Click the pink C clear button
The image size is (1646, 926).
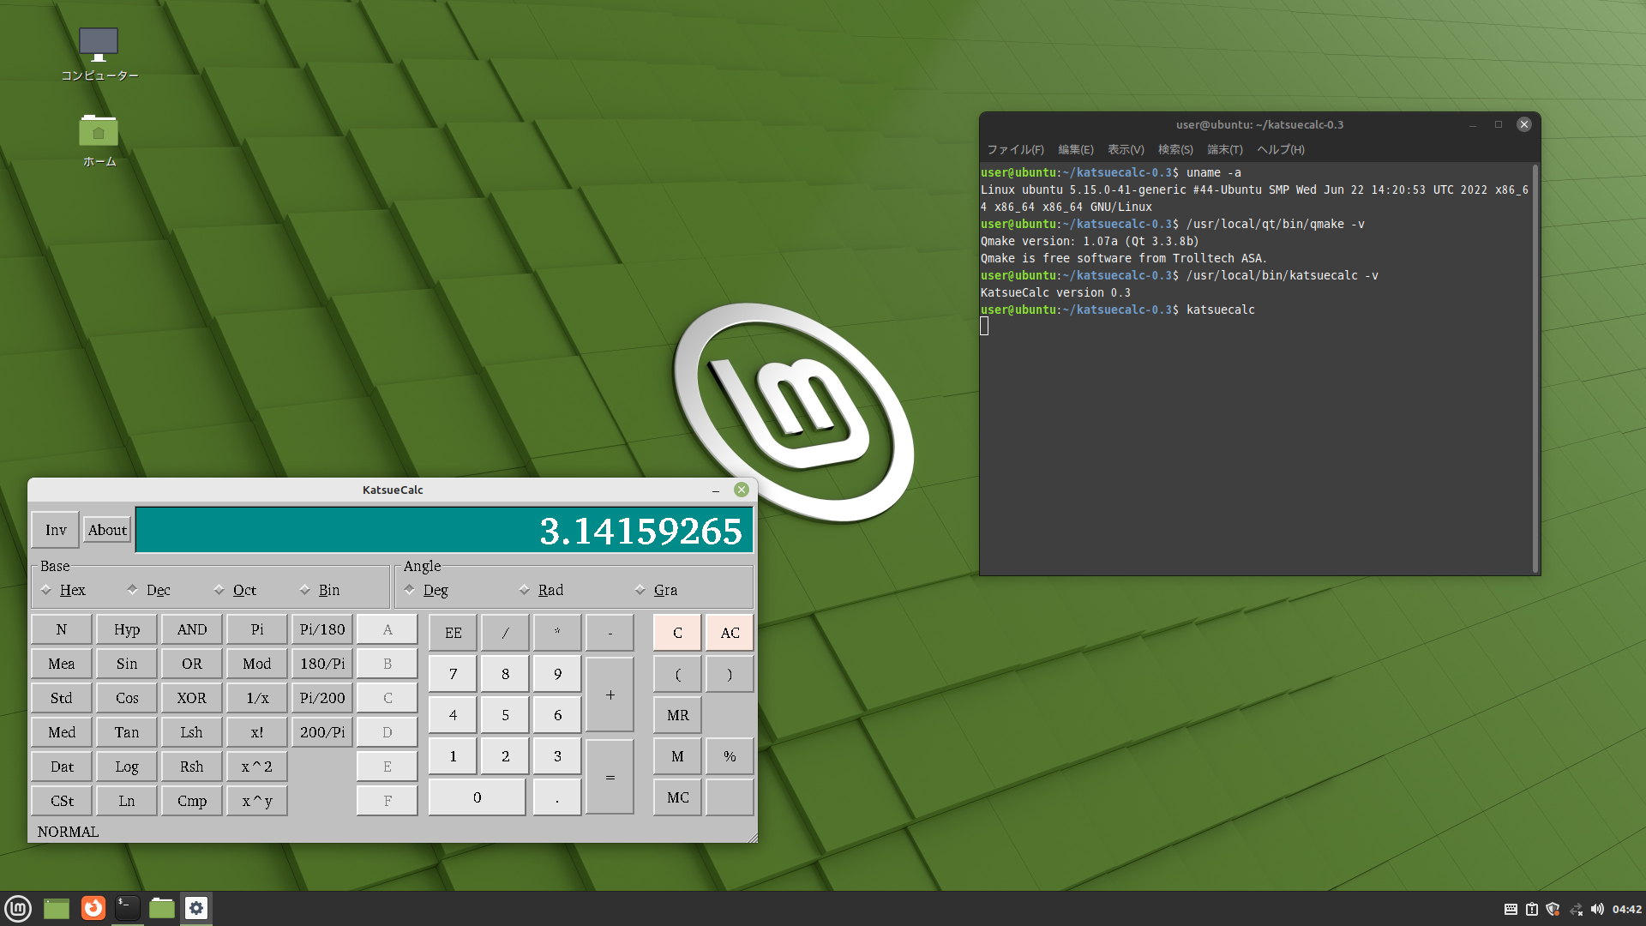click(677, 633)
